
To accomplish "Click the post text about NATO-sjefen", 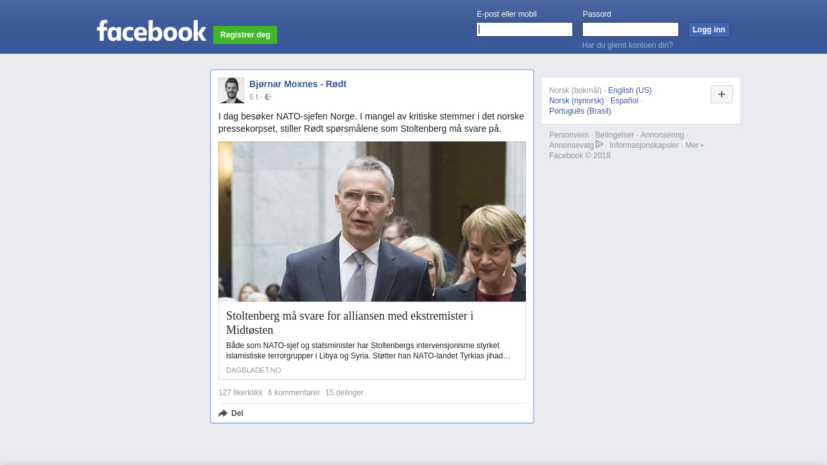I will pyautogui.click(x=371, y=123).
